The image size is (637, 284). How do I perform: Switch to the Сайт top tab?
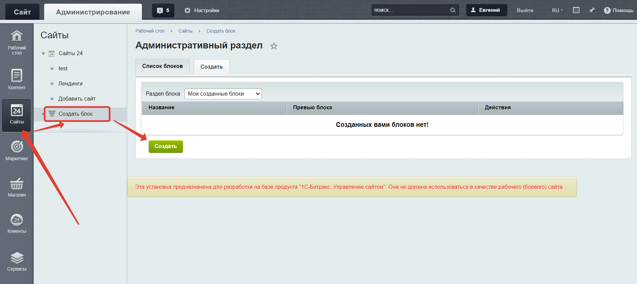pos(22,12)
